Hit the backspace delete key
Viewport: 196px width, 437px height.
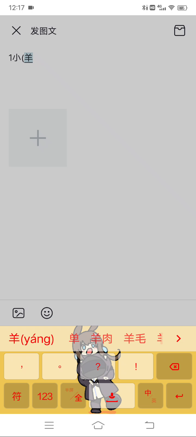tap(174, 366)
